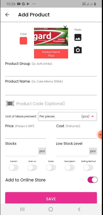Toggle the Add-on switch
Screen dimensions: 103x215
pyautogui.click(x=32, y=168)
